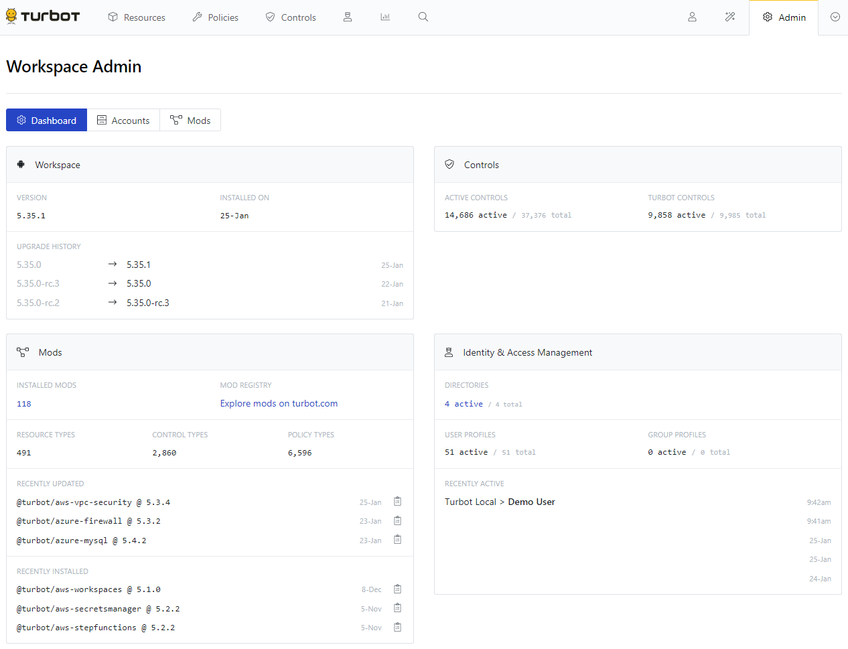Click the Turbot logo in header
Viewport: 848px width, 649px height.
pos(43,17)
